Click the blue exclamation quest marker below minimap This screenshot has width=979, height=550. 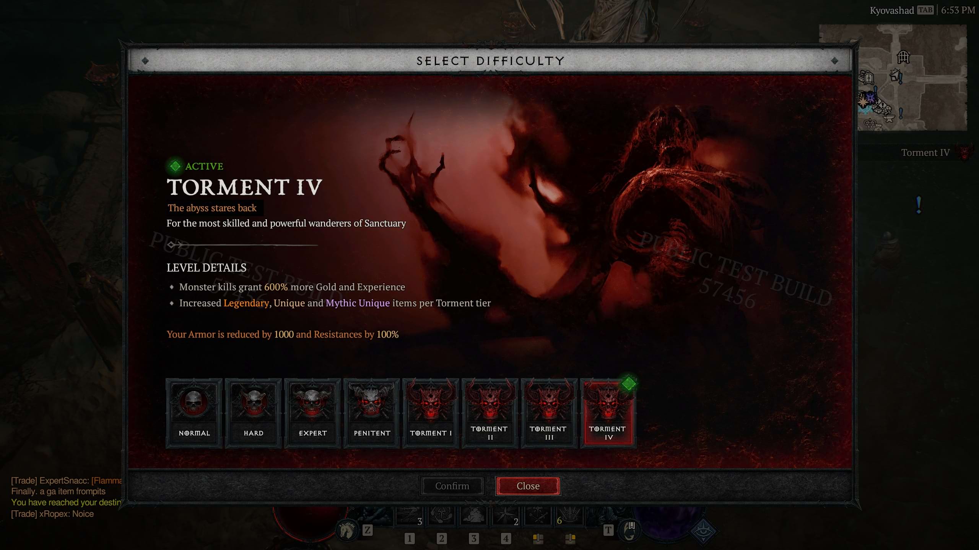(x=919, y=205)
